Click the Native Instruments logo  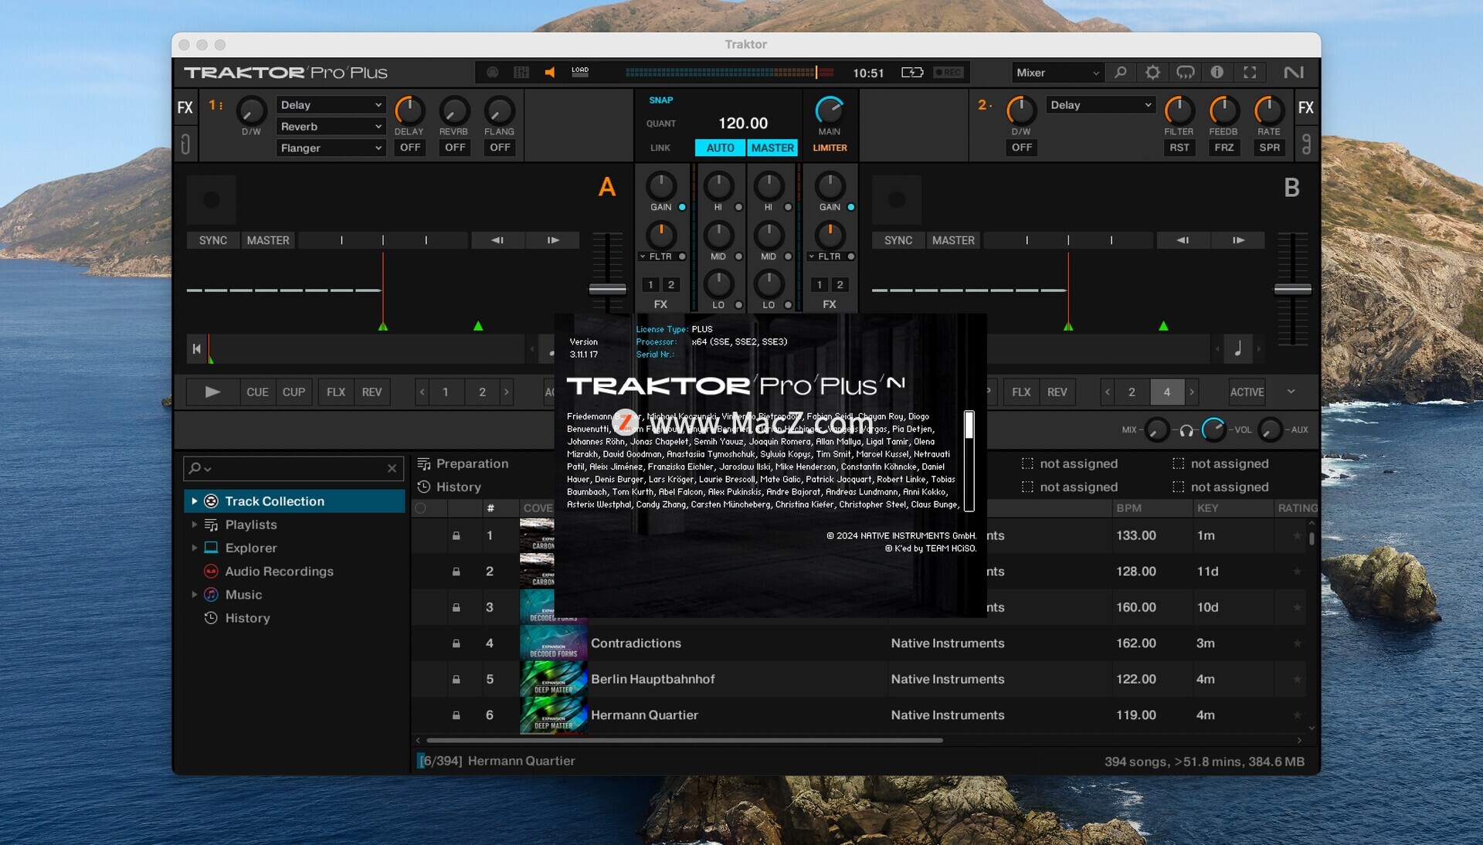1294,72
